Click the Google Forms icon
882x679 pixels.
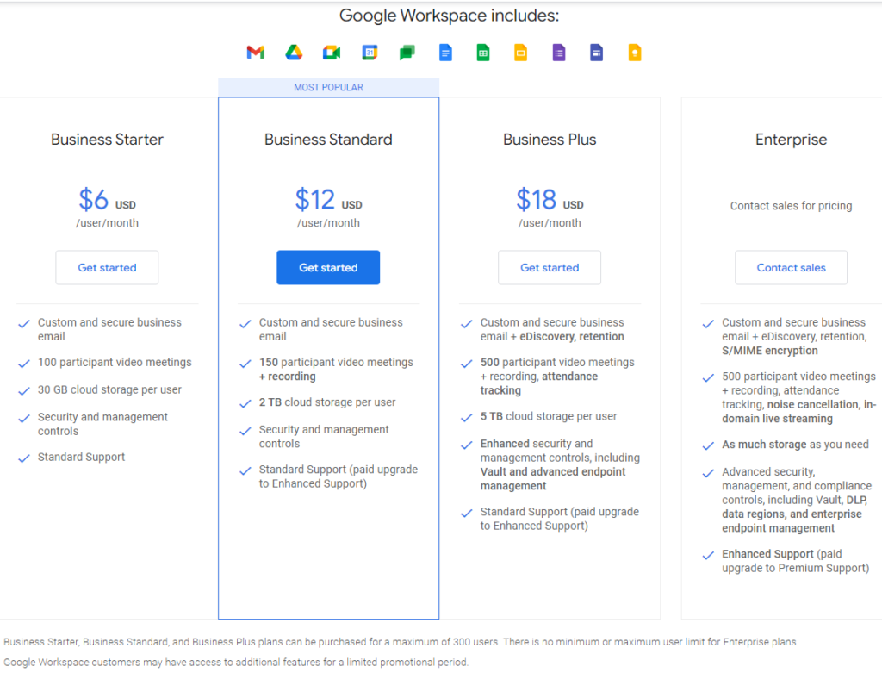558,53
